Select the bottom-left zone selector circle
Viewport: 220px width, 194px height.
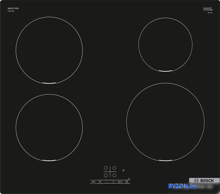(106, 175)
